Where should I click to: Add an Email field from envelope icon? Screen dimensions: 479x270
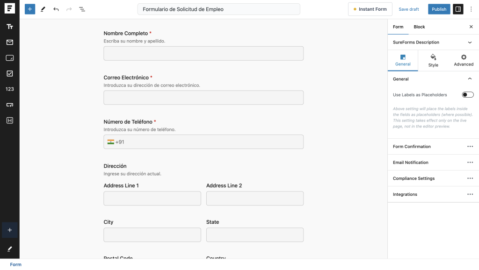[x=10, y=42]
